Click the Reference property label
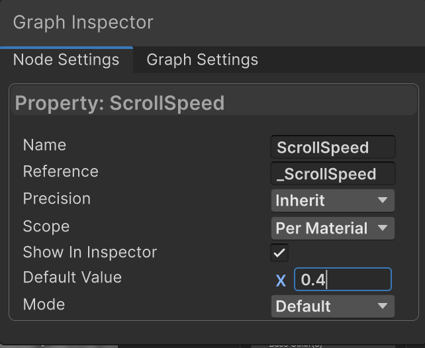This screenshot has height=348, width=425. 60,171
